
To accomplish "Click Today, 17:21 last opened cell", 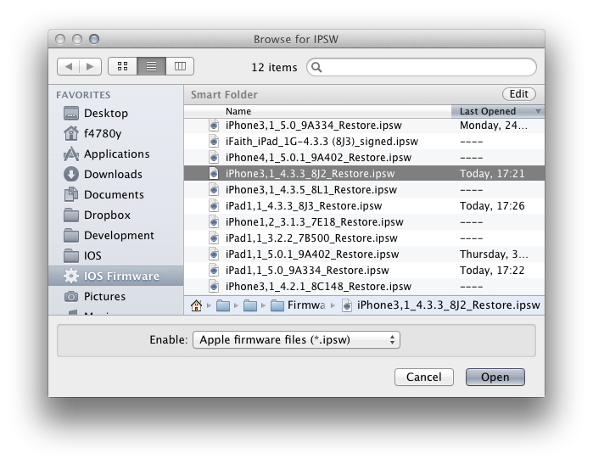I will tap(492, 174).
